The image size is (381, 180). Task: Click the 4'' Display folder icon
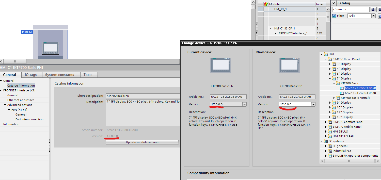coord(334,69)
